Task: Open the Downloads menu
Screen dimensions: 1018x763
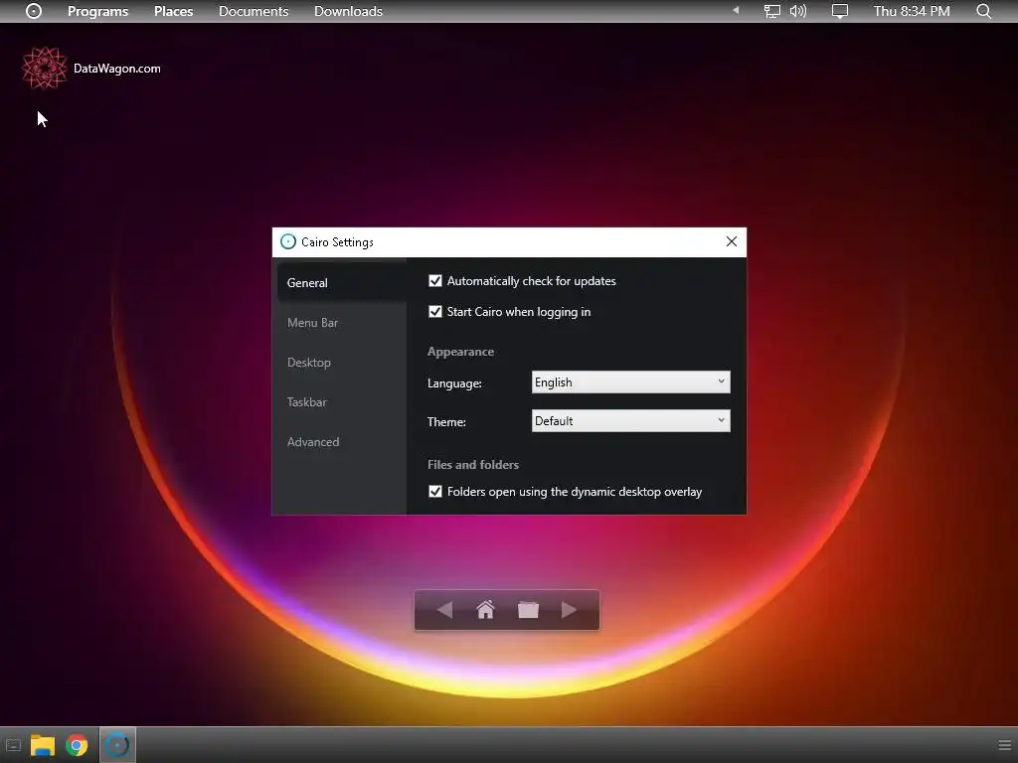Action: (x=348, y=11)
